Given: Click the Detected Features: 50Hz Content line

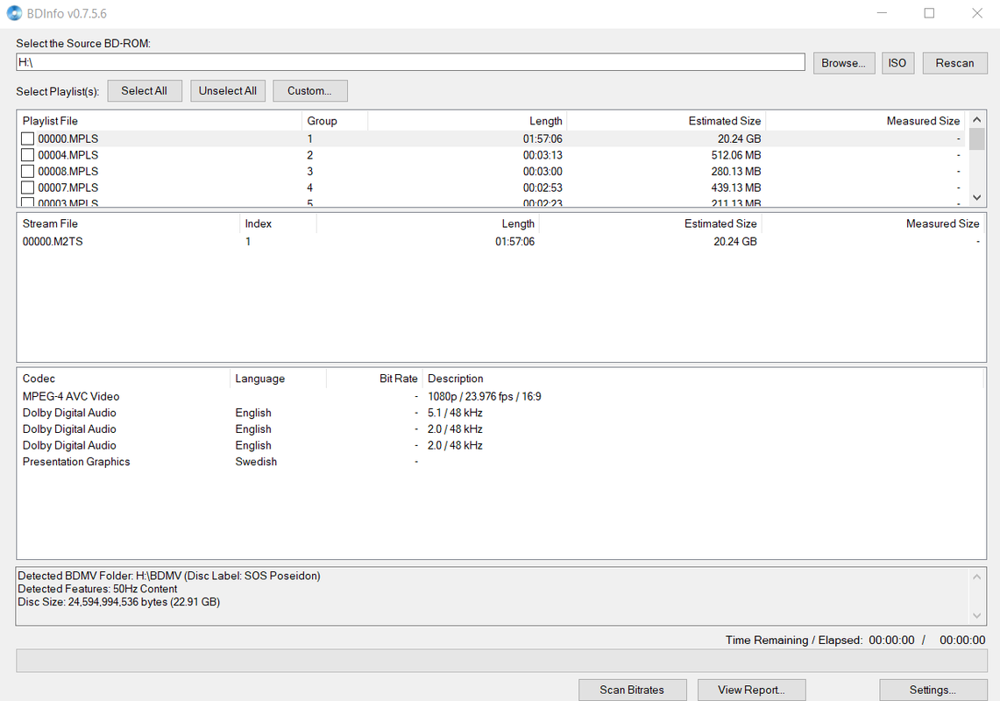Looking at the screenshot, I should [97, 589].
